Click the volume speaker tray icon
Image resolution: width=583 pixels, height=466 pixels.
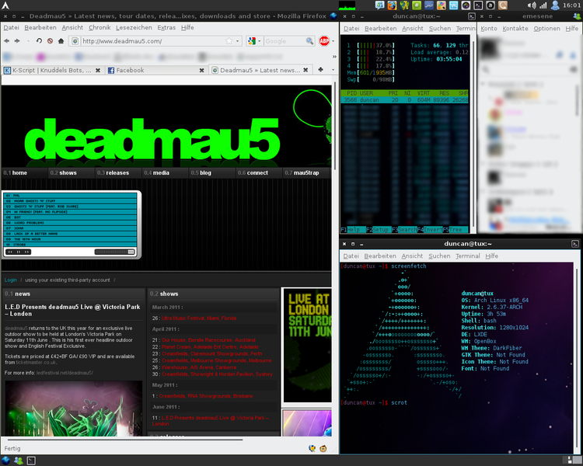tap(532, 5)
